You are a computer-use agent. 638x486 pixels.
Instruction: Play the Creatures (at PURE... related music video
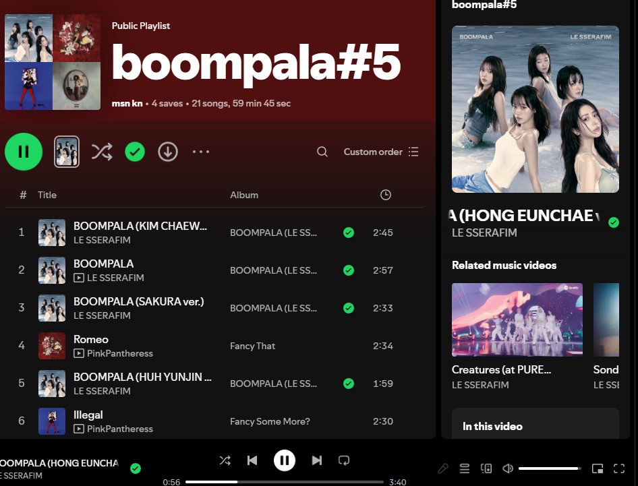[x=517, y=320]
